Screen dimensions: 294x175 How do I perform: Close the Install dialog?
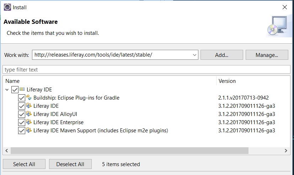pyautogui.click(x=285, y=7)
